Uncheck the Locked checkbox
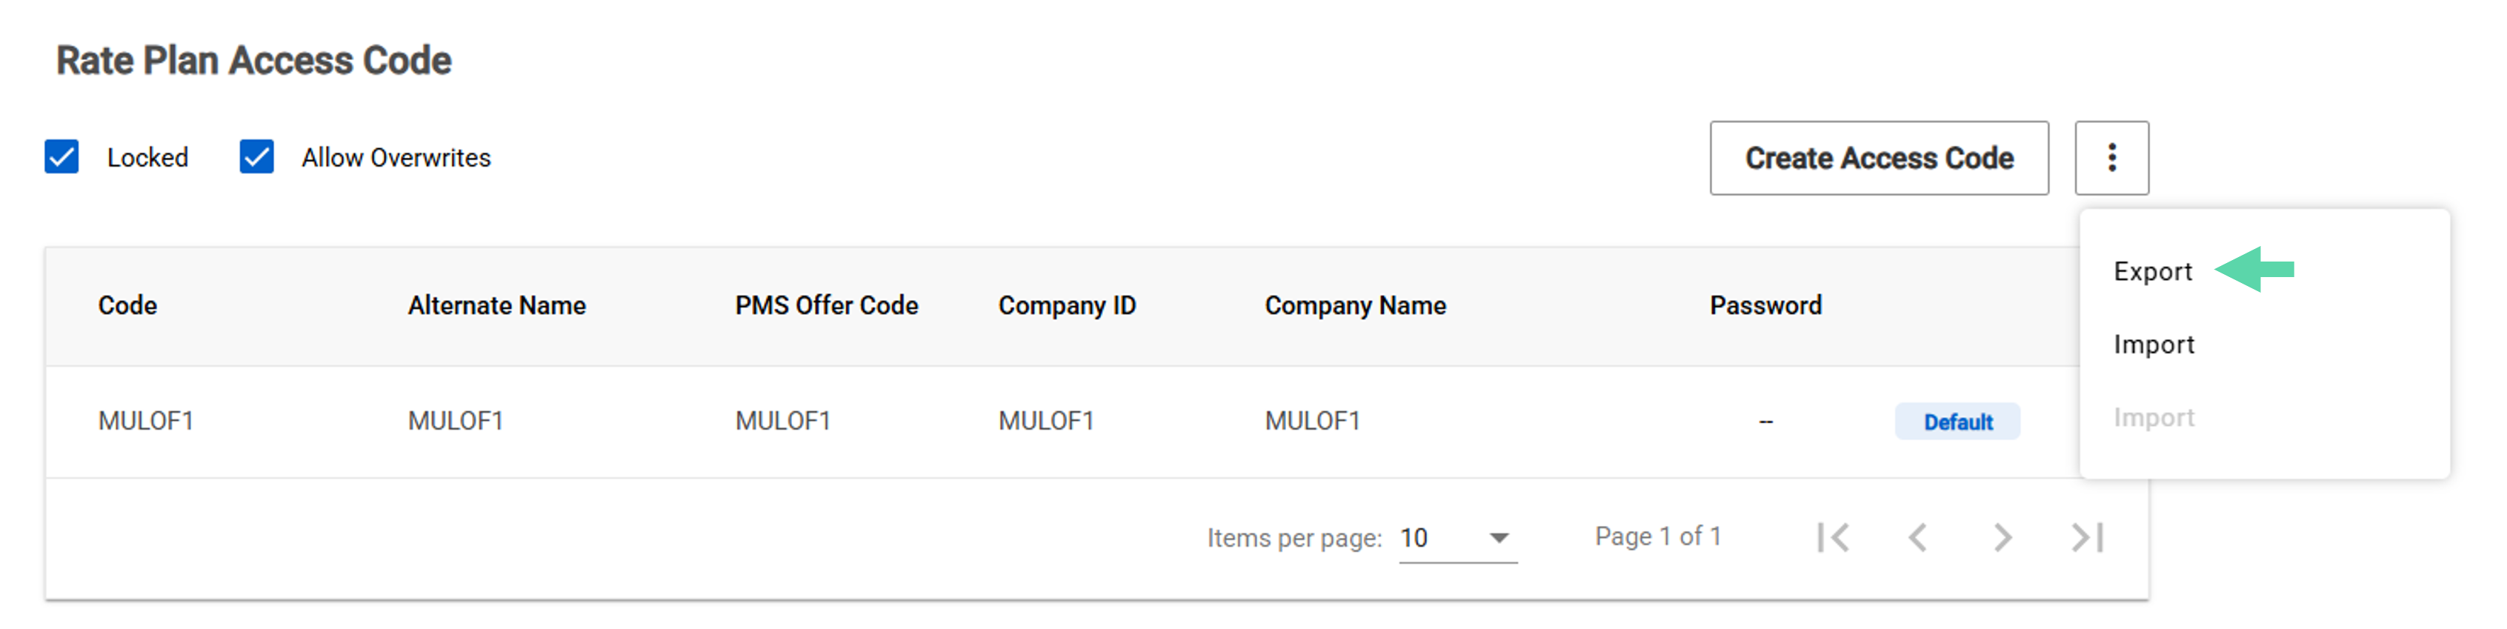 coord(62,157)
